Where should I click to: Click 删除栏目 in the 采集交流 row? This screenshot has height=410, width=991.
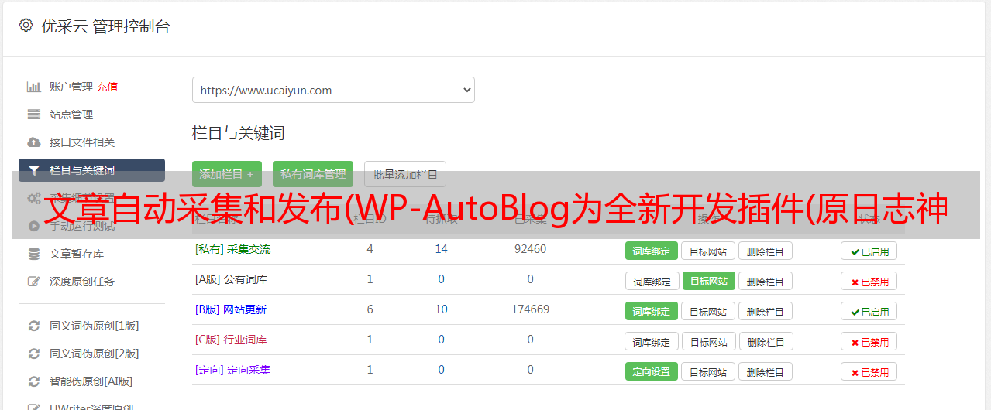766,251
